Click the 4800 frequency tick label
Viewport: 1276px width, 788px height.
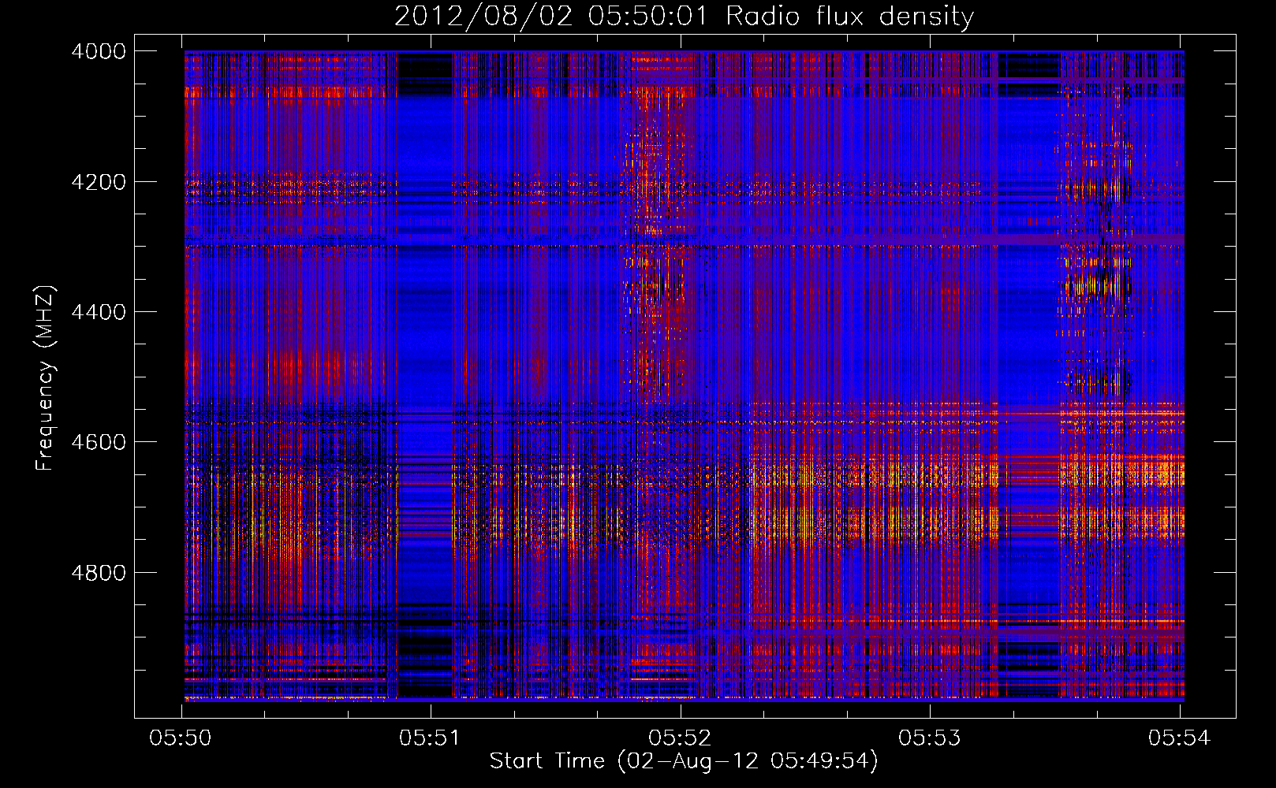[99, 573]
